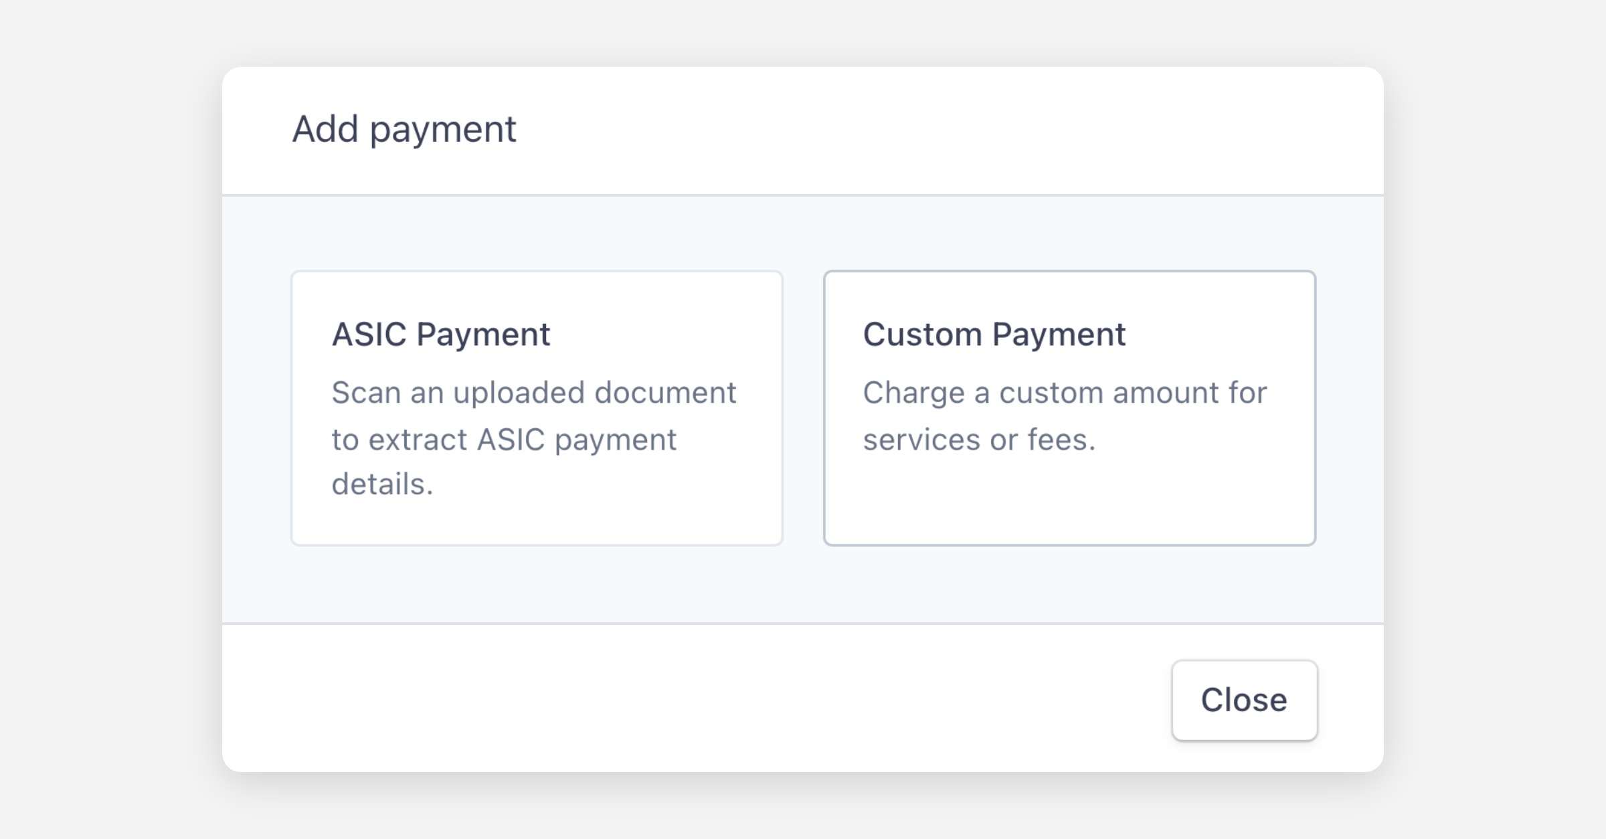1606x839 pixels.
Task: Click "Scan an uploaded document" description text
Action: click(533, 393)
